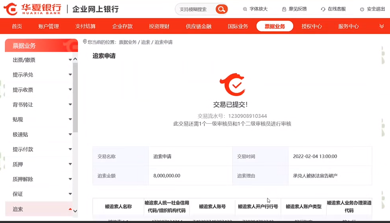Viewport: 390px width, 223px height.
Task: Click the 追索 breadcrumb link
Action: tap(146, 42)
